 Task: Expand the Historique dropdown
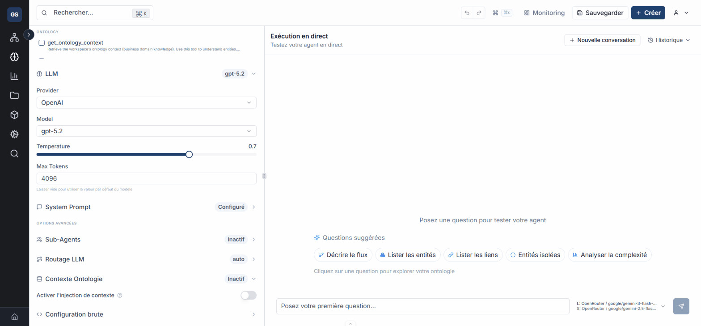(669, 40)
